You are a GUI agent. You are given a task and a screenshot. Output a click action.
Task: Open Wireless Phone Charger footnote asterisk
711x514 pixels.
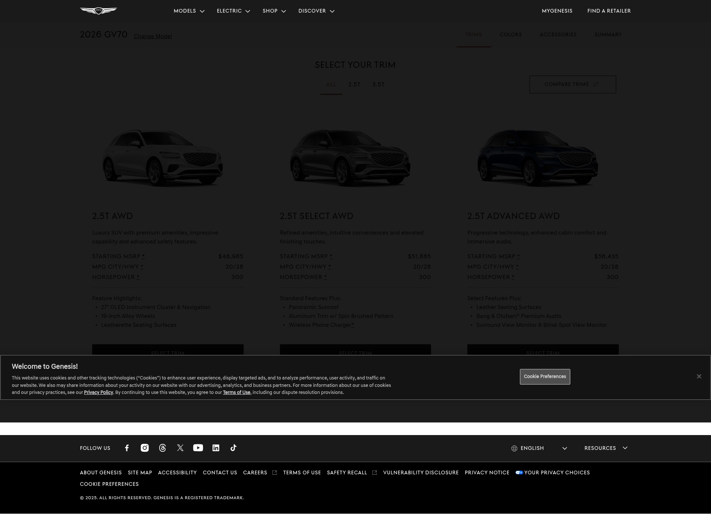coord(353,325)
